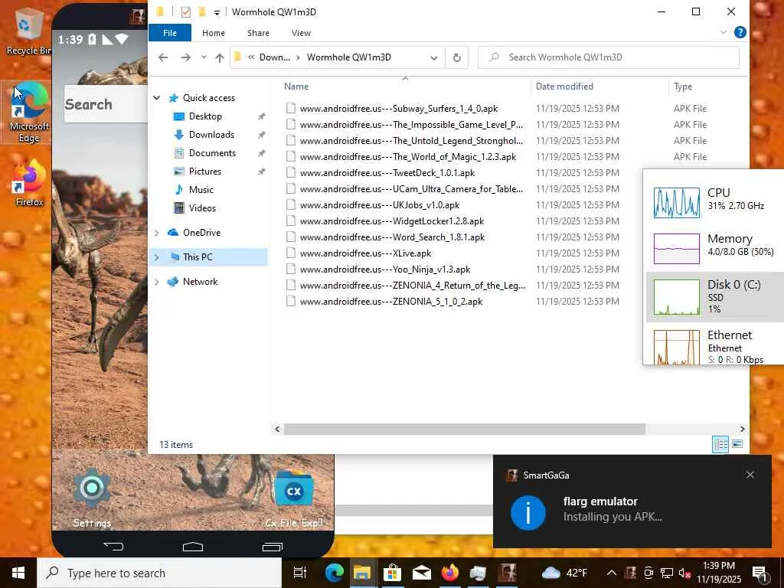This screenshot has height=588, width=784.
Task: Open Mail from the taskbar
Action: [422, 573]
